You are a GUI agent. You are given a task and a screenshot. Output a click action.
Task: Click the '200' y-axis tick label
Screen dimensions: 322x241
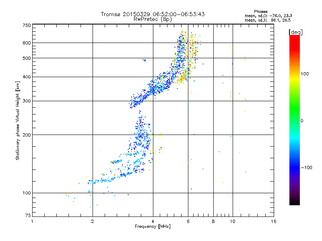pos(27,135)
